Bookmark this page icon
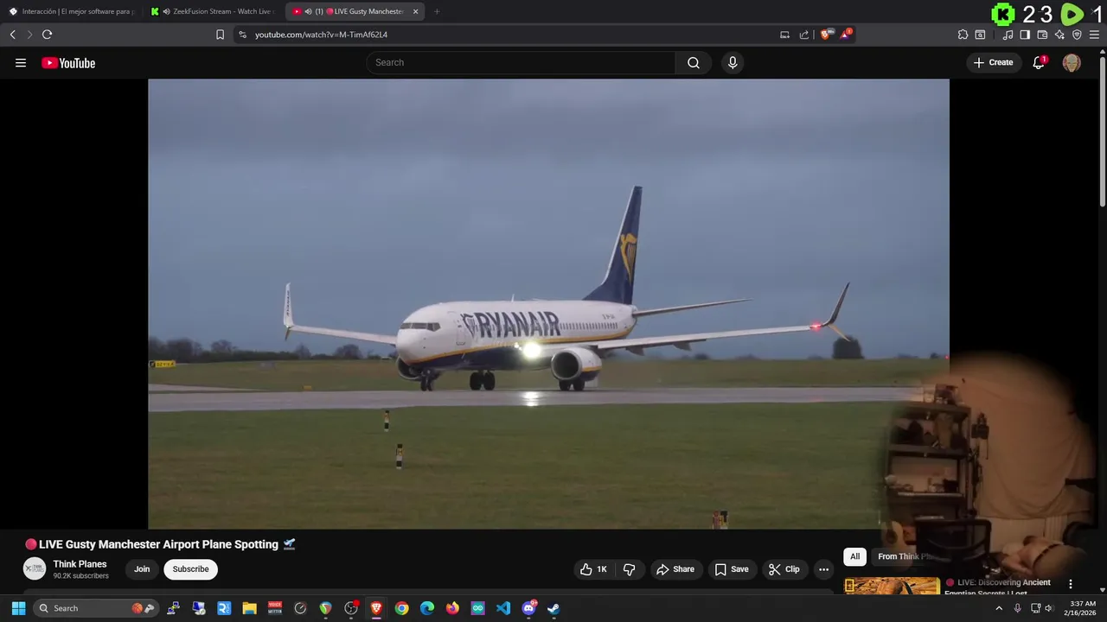This screenshot has height=622, width=1107. click(x=220, y=35)
